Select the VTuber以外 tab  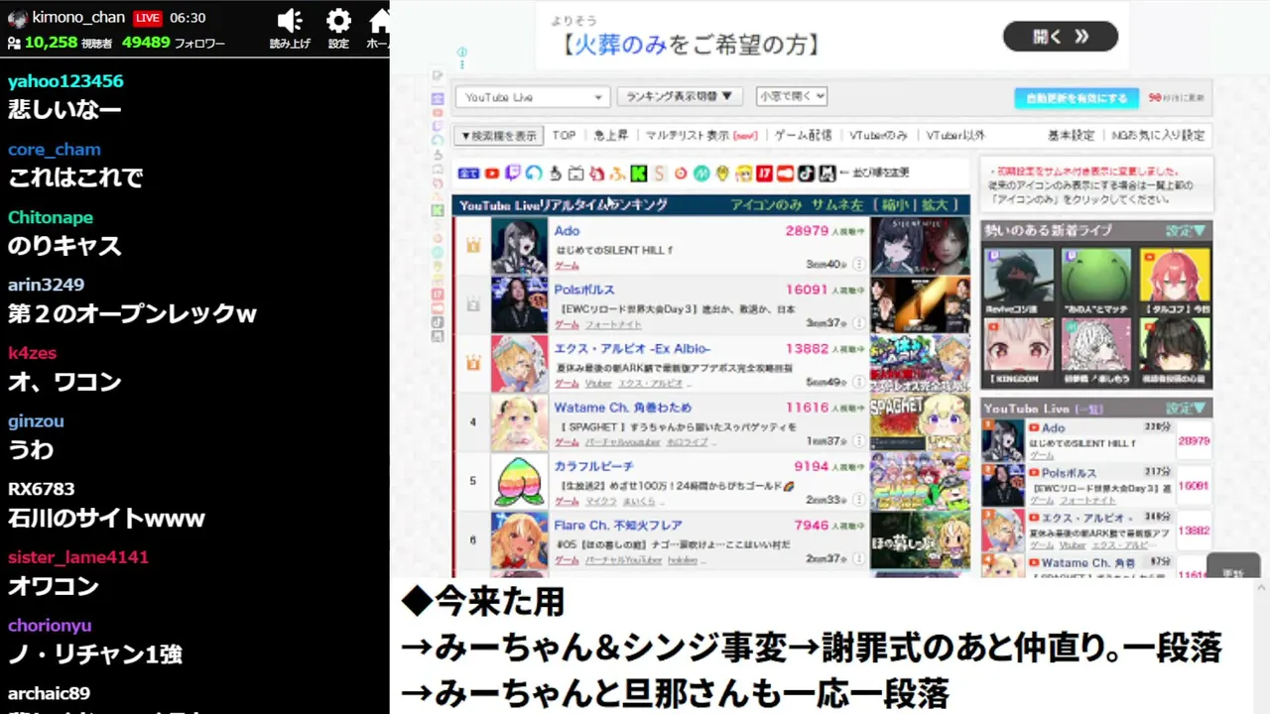[954, 135]
